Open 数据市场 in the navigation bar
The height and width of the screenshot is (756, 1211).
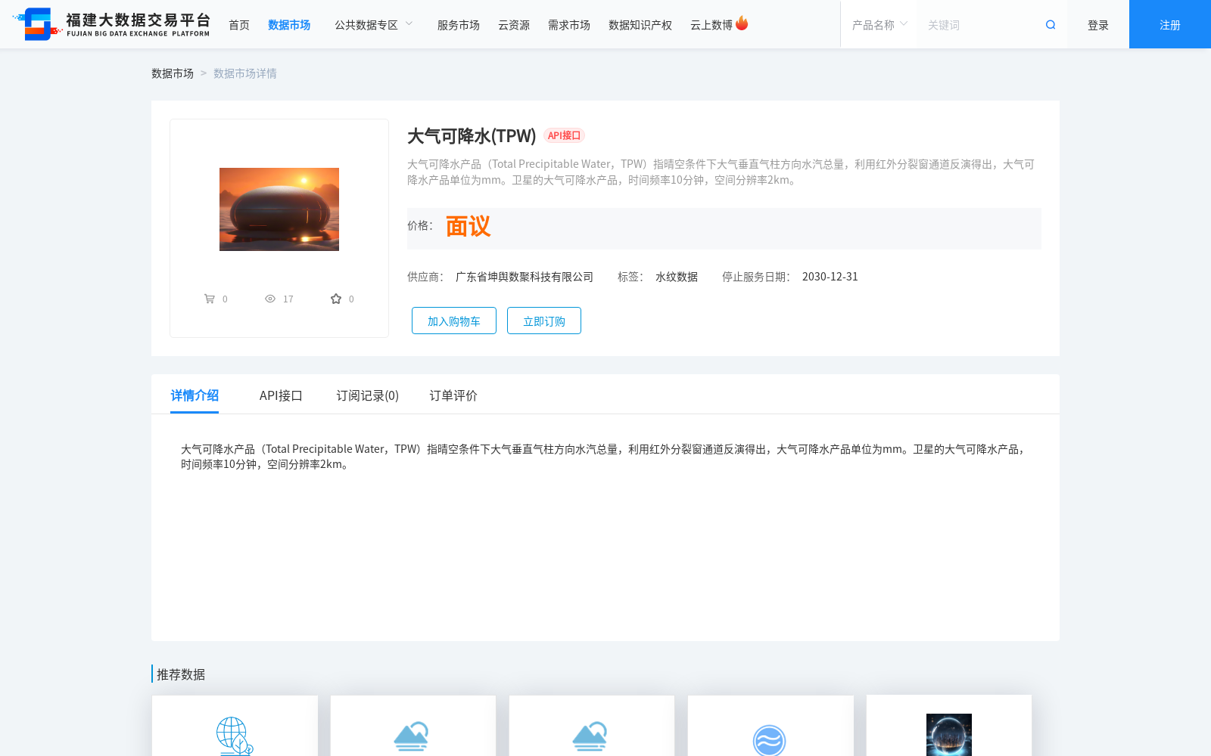pos(289,25)
